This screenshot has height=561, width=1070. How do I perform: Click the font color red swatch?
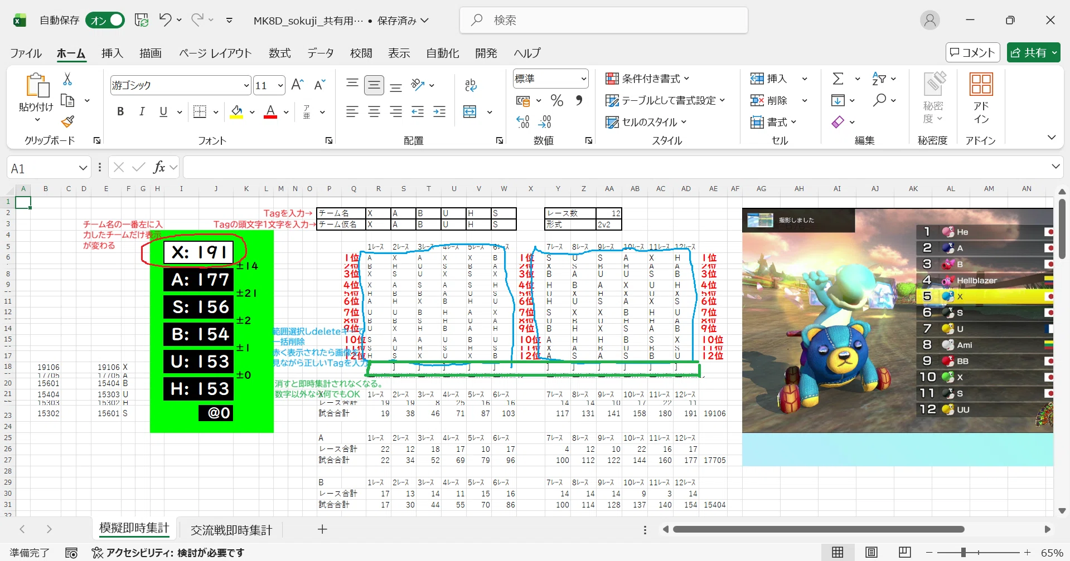pyautogui.click(x=270, y=112)
